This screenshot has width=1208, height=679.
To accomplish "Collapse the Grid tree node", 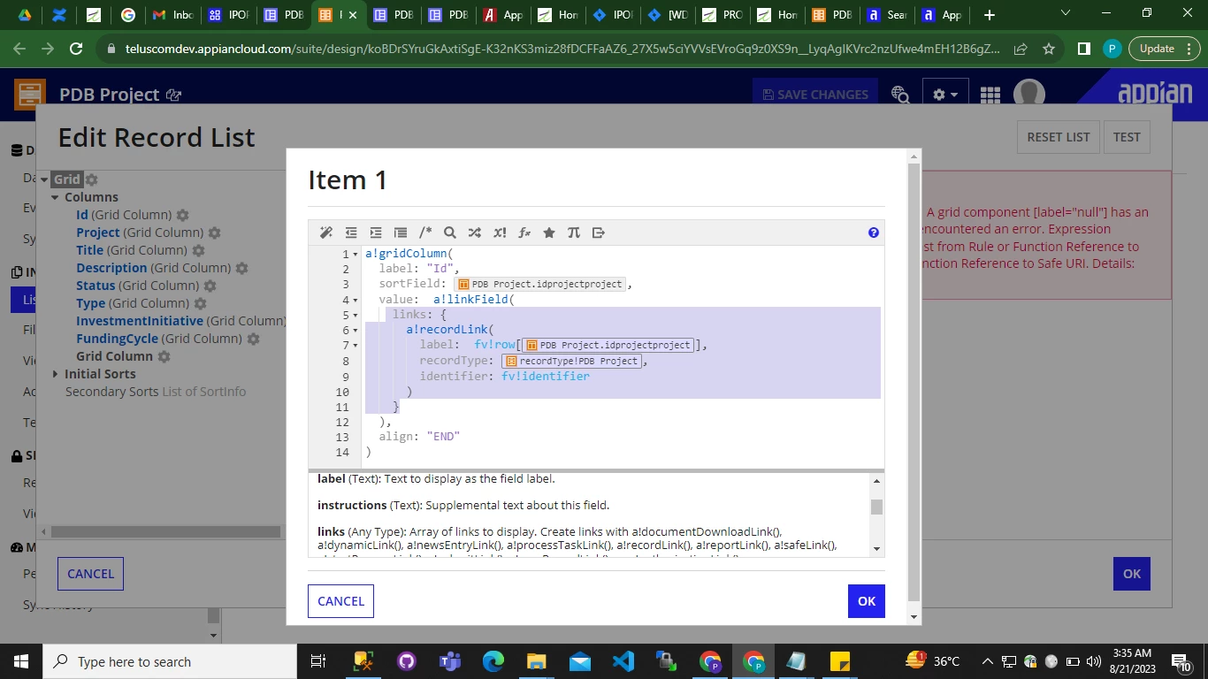I will 44,179.
